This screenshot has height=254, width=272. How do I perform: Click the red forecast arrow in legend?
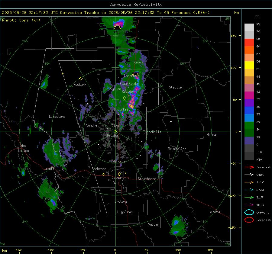(x=249, y=167)
